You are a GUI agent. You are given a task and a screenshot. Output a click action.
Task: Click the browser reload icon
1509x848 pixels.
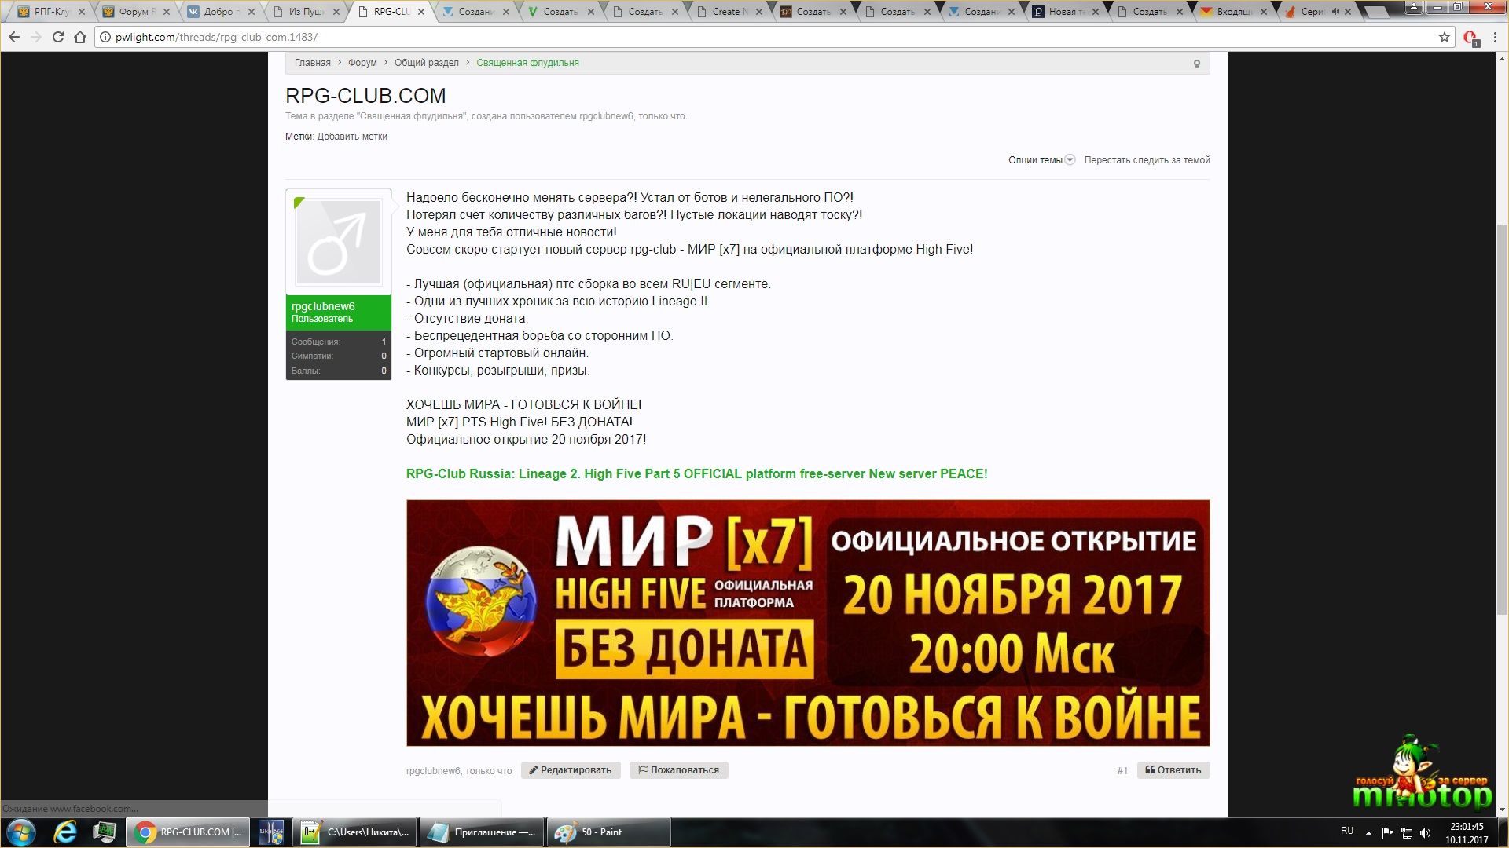[x=57, y=37]
